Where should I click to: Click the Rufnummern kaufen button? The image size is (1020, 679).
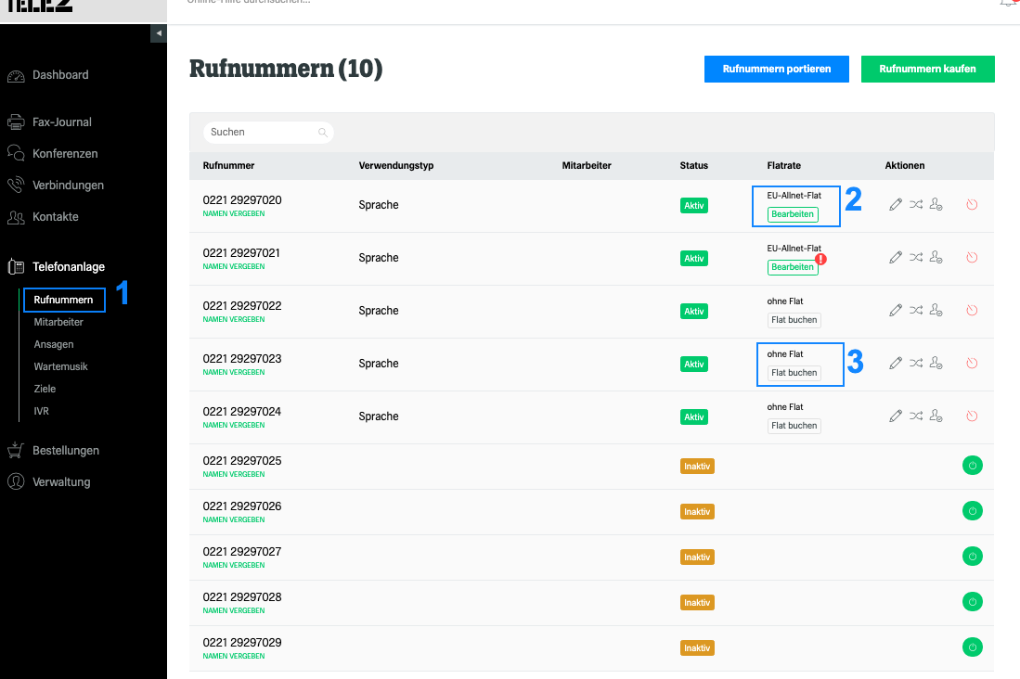[927, 69]
